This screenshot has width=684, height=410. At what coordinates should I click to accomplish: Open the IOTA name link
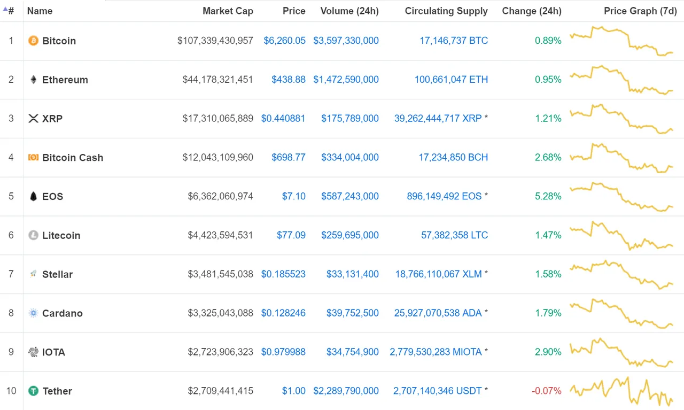pos(53,352)
